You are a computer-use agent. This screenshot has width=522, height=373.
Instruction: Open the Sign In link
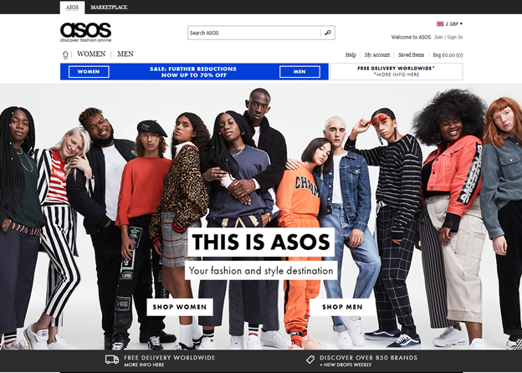pyautogui.click(x=455, y=37)
